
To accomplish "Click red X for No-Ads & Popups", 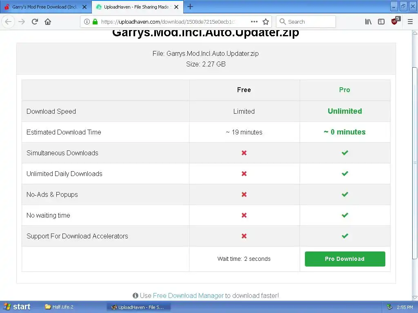I will [244, 194].
